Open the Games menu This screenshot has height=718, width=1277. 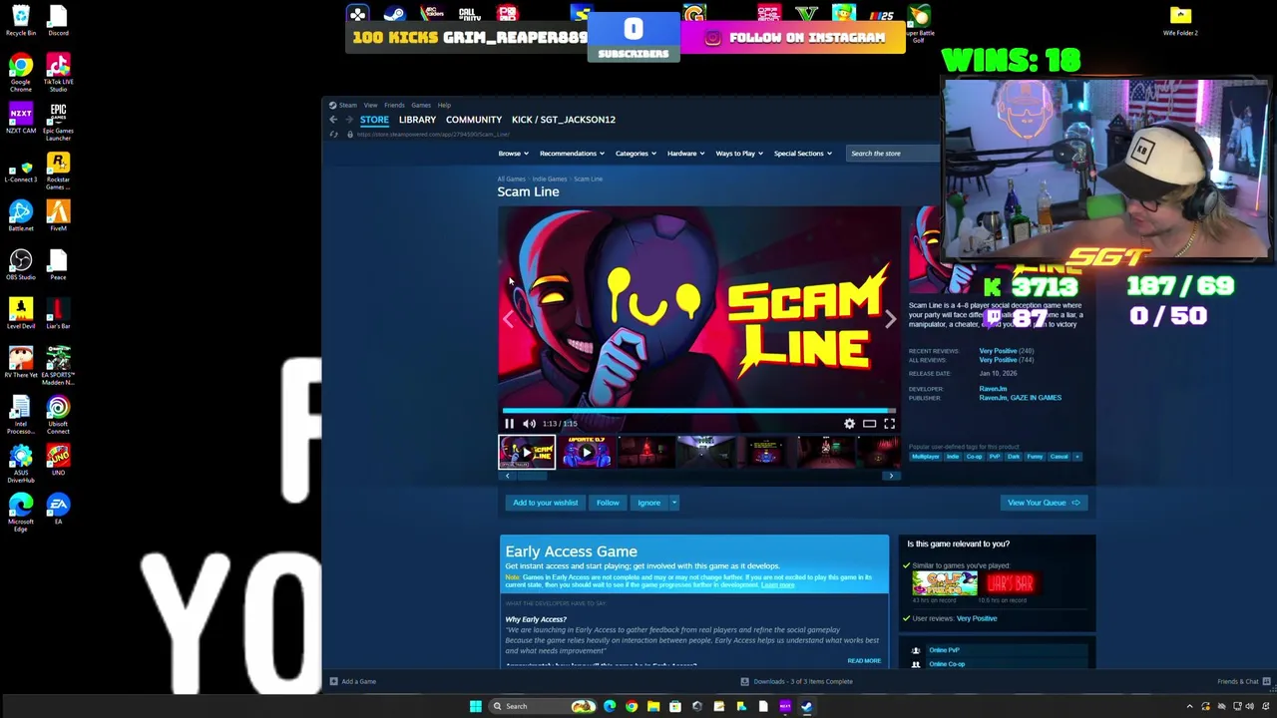[x=421, y=105]
